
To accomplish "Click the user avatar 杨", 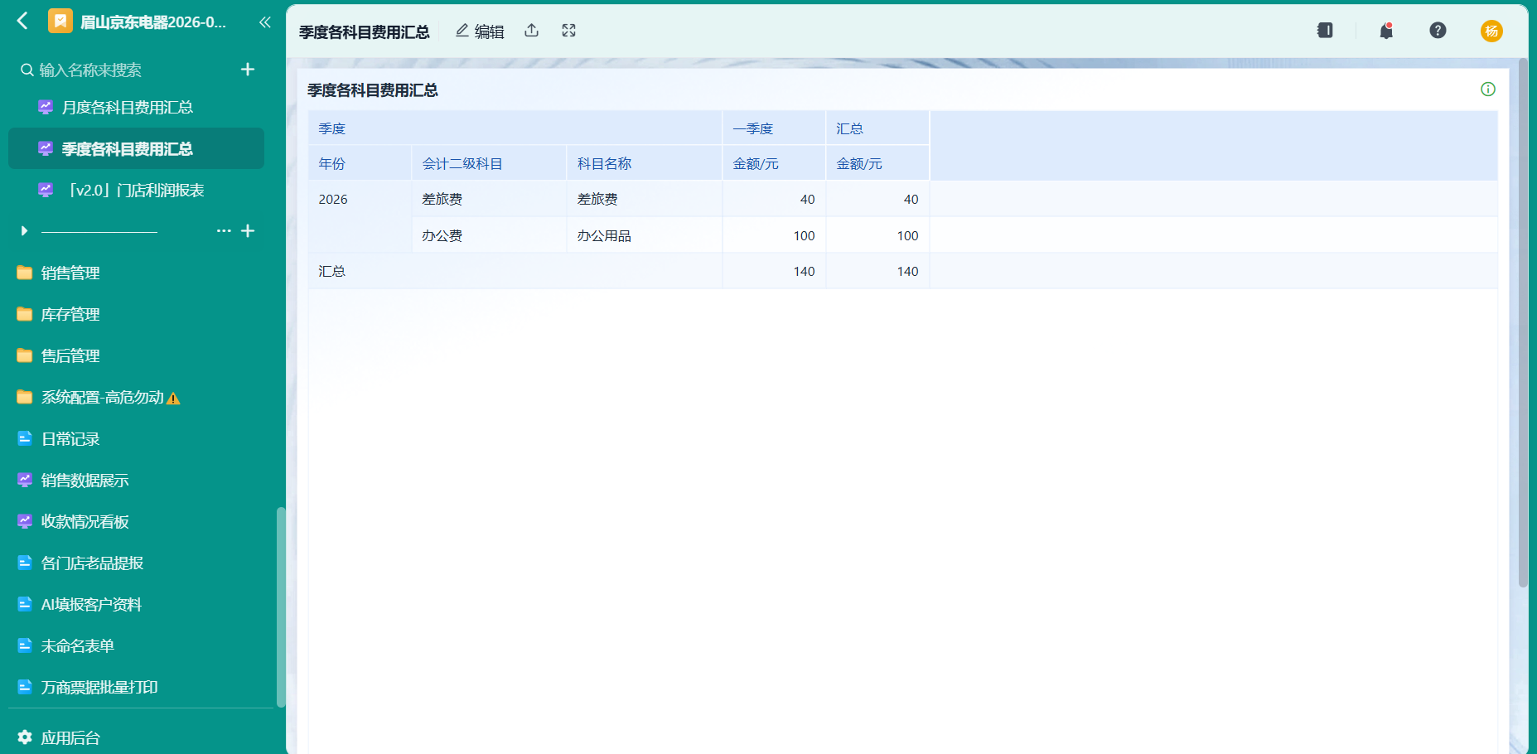I will coord(1491,31).
